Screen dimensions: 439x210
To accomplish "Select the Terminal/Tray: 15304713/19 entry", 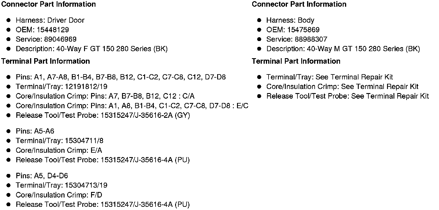I will click(x=62, y=185).
